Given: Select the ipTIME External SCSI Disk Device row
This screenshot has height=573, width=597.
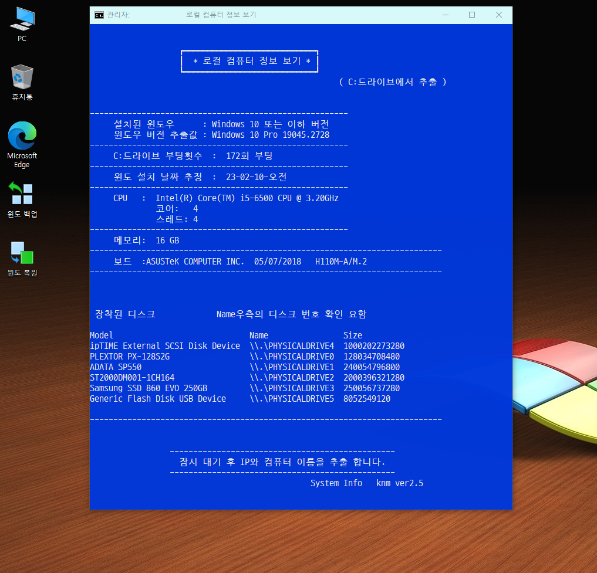Looking at the screenshot, I should tap(248, 346).
